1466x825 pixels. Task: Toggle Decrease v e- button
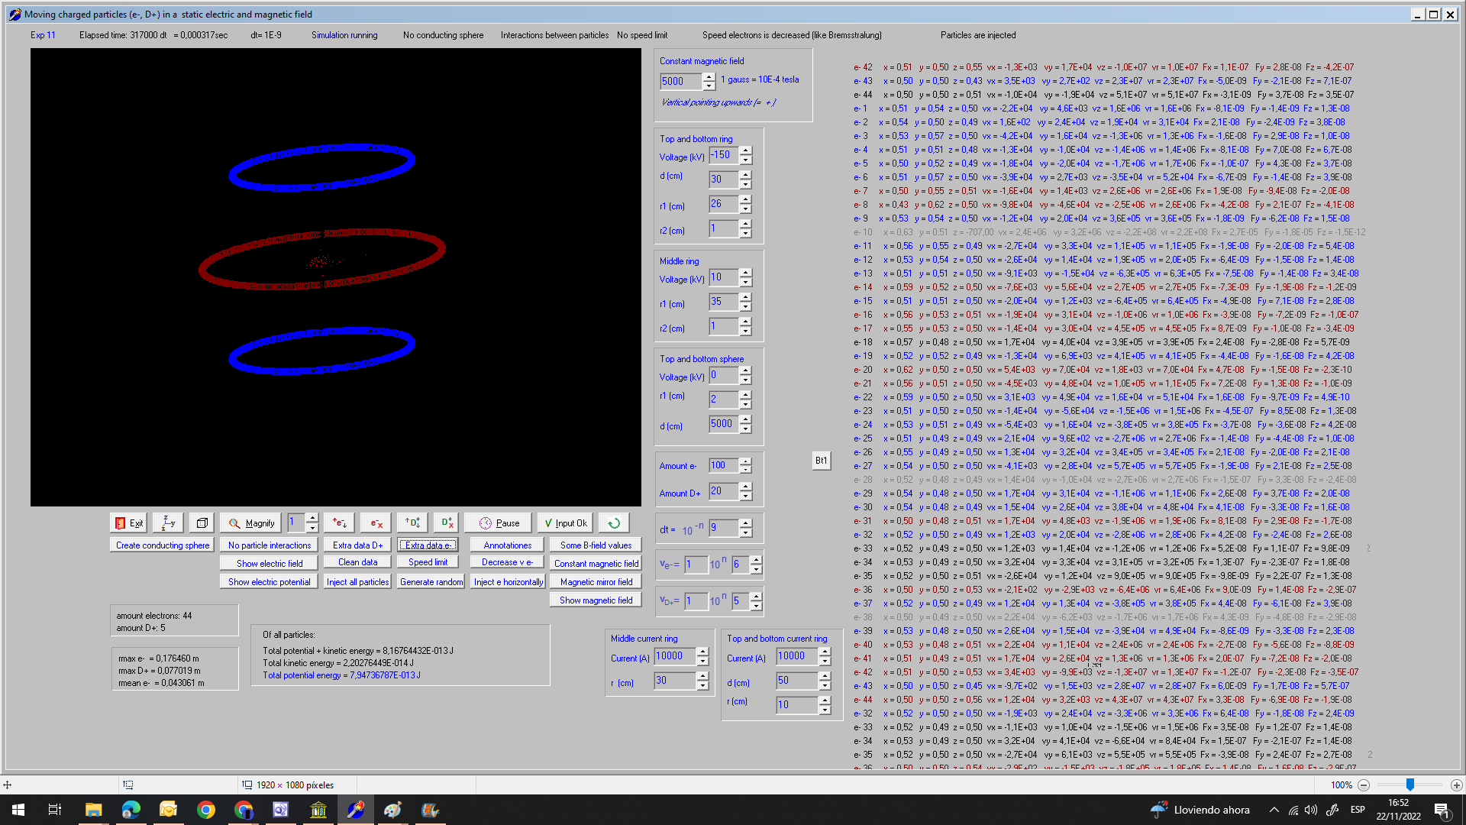(x=507, y=562)
